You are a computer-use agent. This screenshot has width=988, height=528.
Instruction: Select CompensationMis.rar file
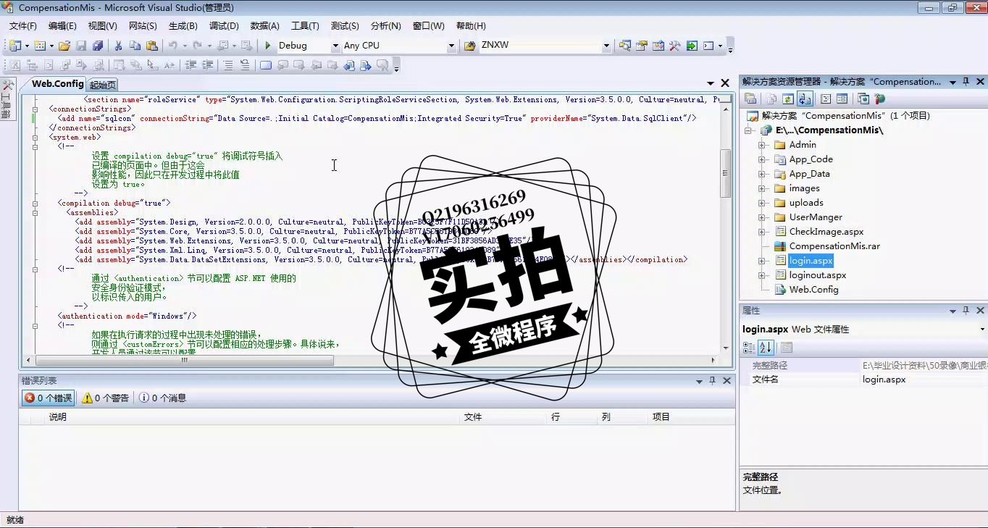coord(834,246)
